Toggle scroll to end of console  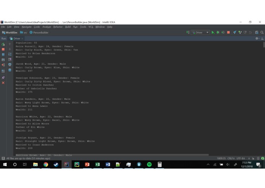[10, 59]
